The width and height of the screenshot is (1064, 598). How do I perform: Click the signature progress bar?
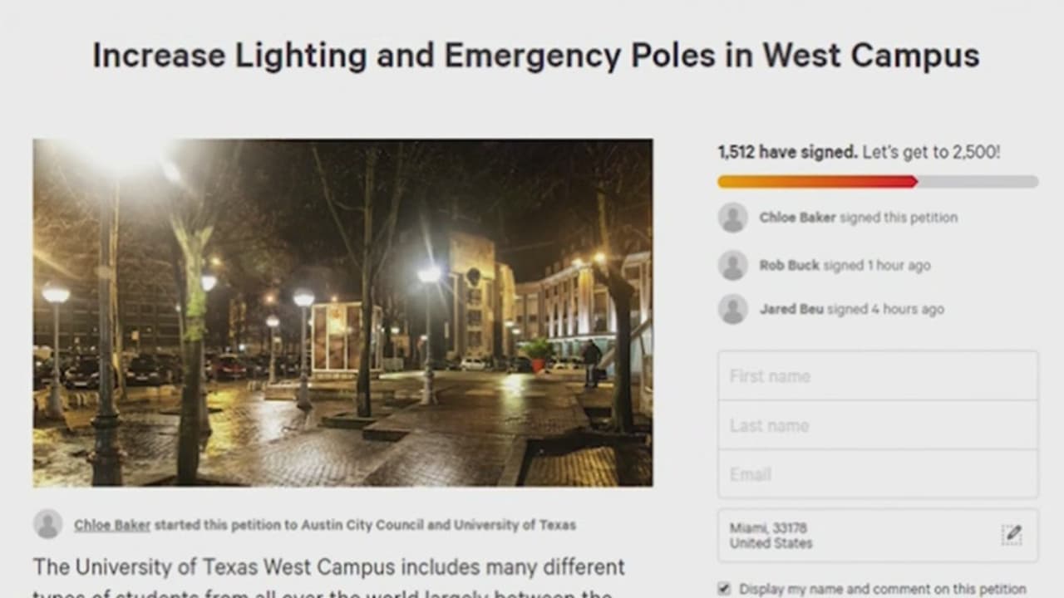878,182
